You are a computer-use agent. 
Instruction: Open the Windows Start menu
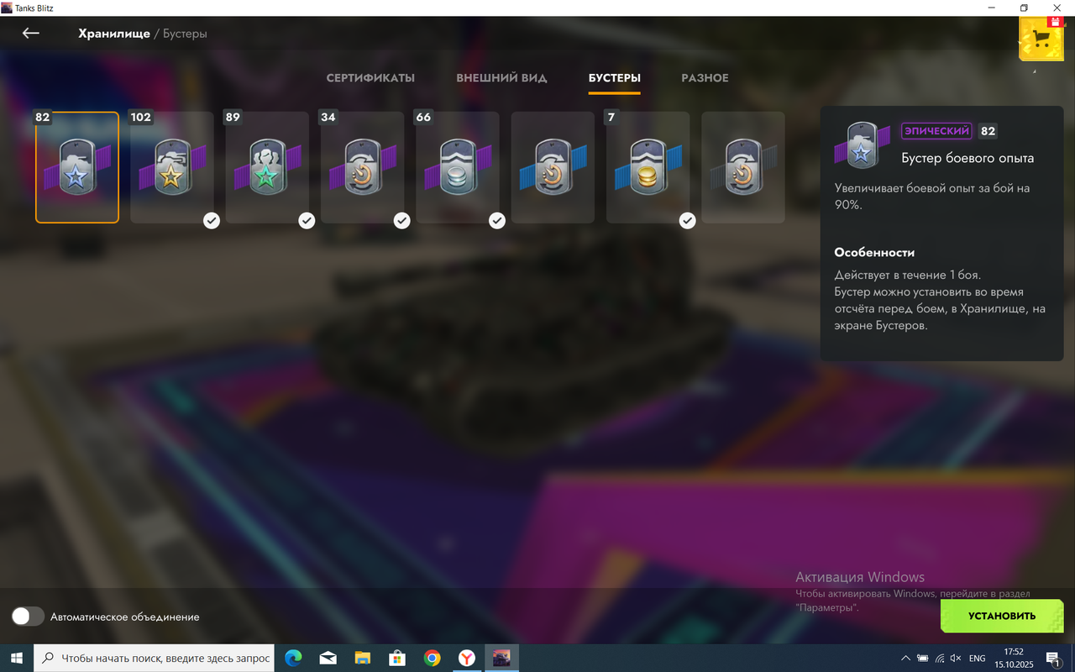tap(17, 659)
